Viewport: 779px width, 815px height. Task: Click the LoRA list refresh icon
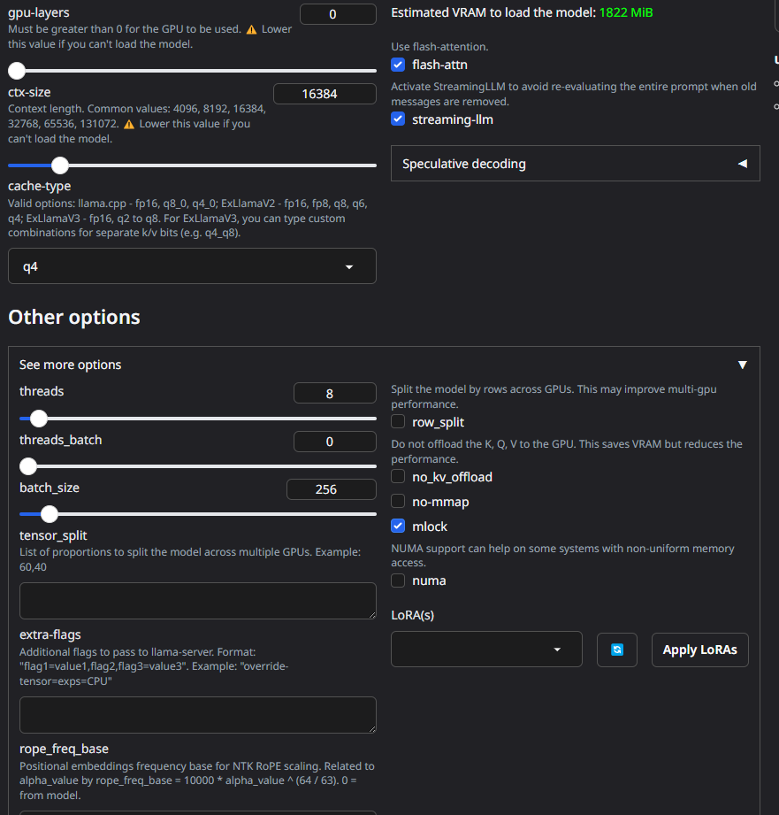[617, 650]
